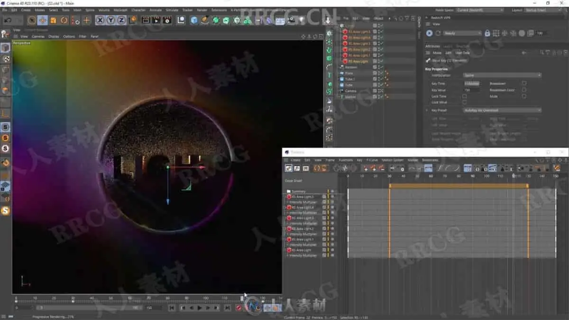Toggle the first Snap S icon
Viewport: 569px width, 320px height.
[5, 127]
